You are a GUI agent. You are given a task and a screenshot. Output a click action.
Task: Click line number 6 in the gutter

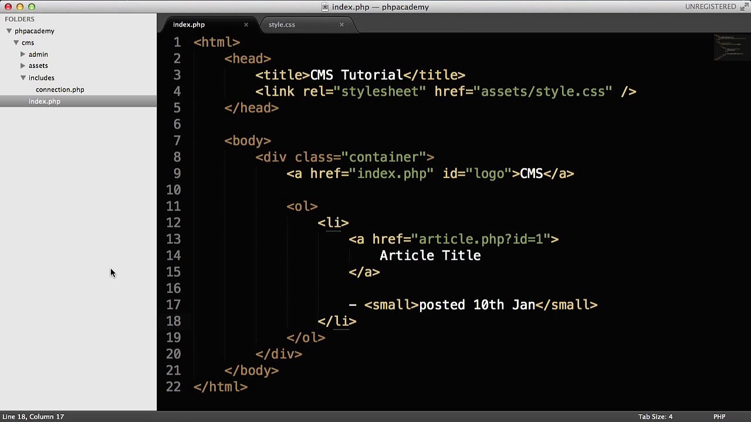177,124
